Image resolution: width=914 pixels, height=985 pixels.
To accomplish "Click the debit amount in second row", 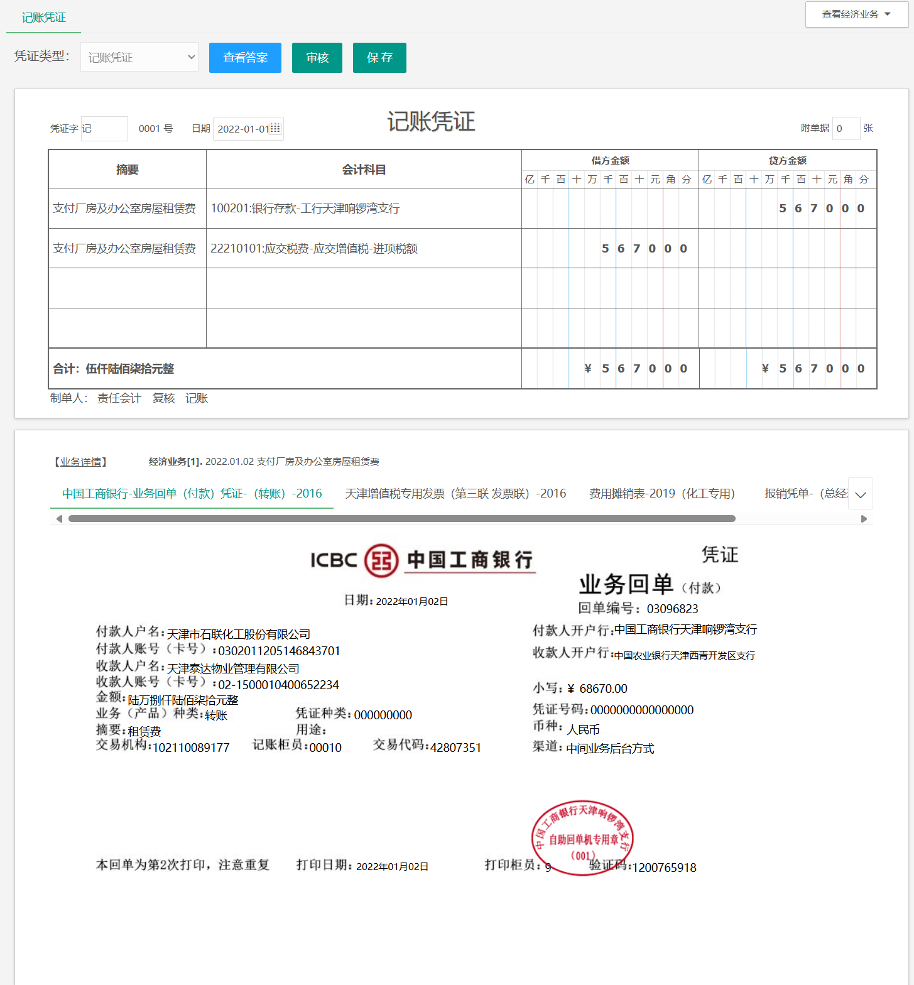I will 610,249.
